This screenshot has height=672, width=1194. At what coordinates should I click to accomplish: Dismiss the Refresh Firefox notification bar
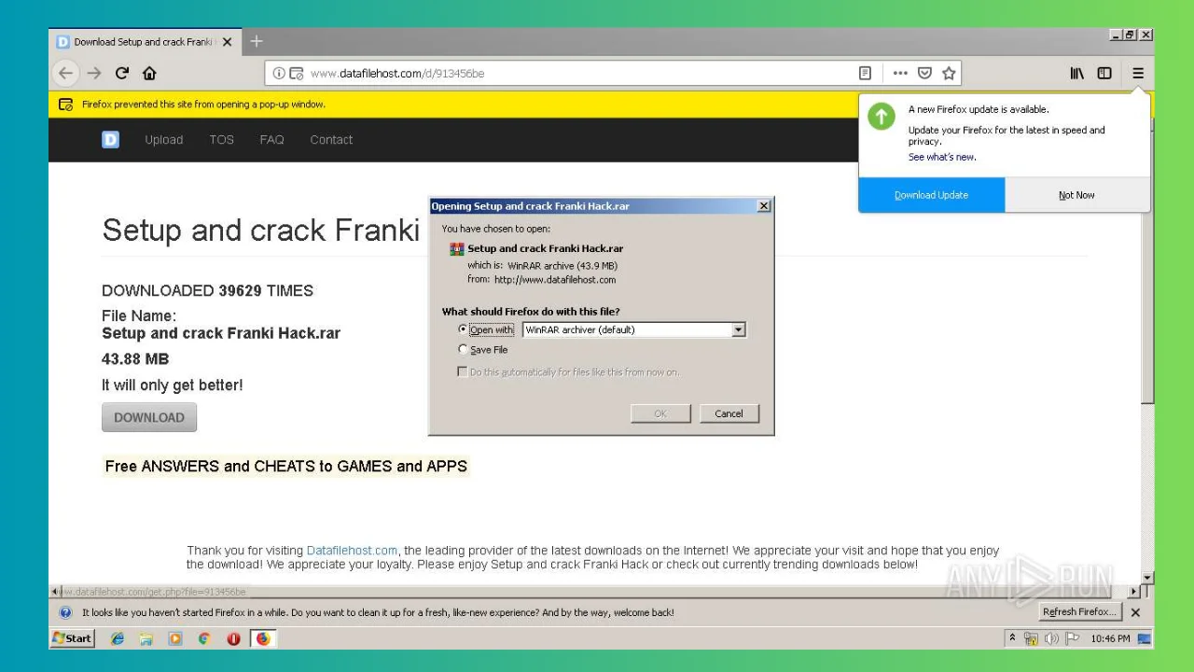1135,612
